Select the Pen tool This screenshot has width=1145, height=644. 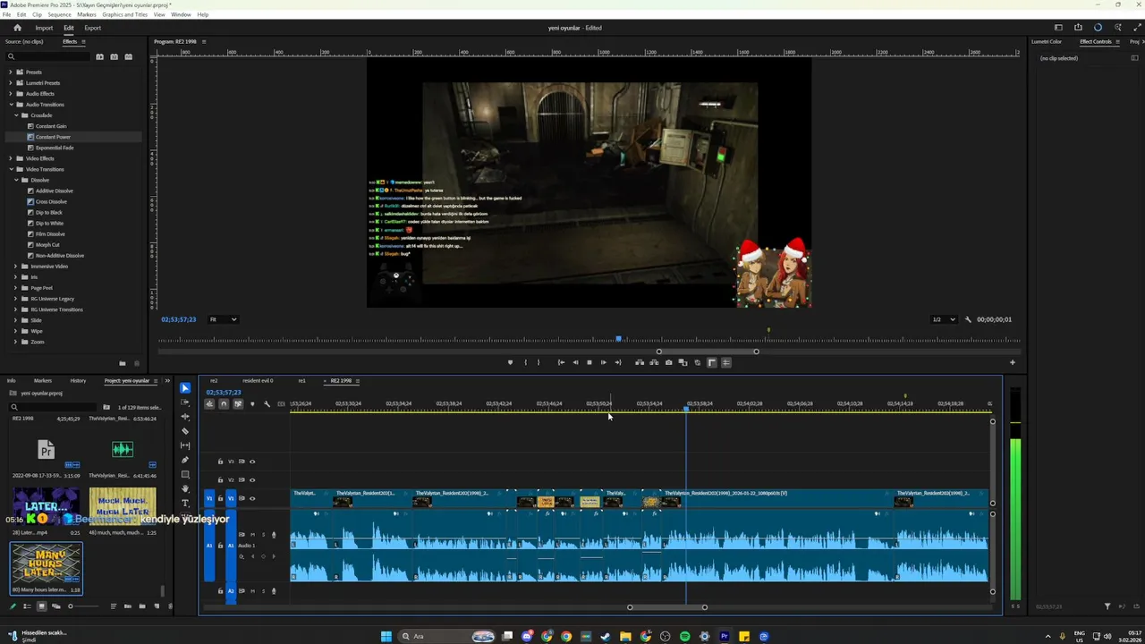[x=185, y=460]
